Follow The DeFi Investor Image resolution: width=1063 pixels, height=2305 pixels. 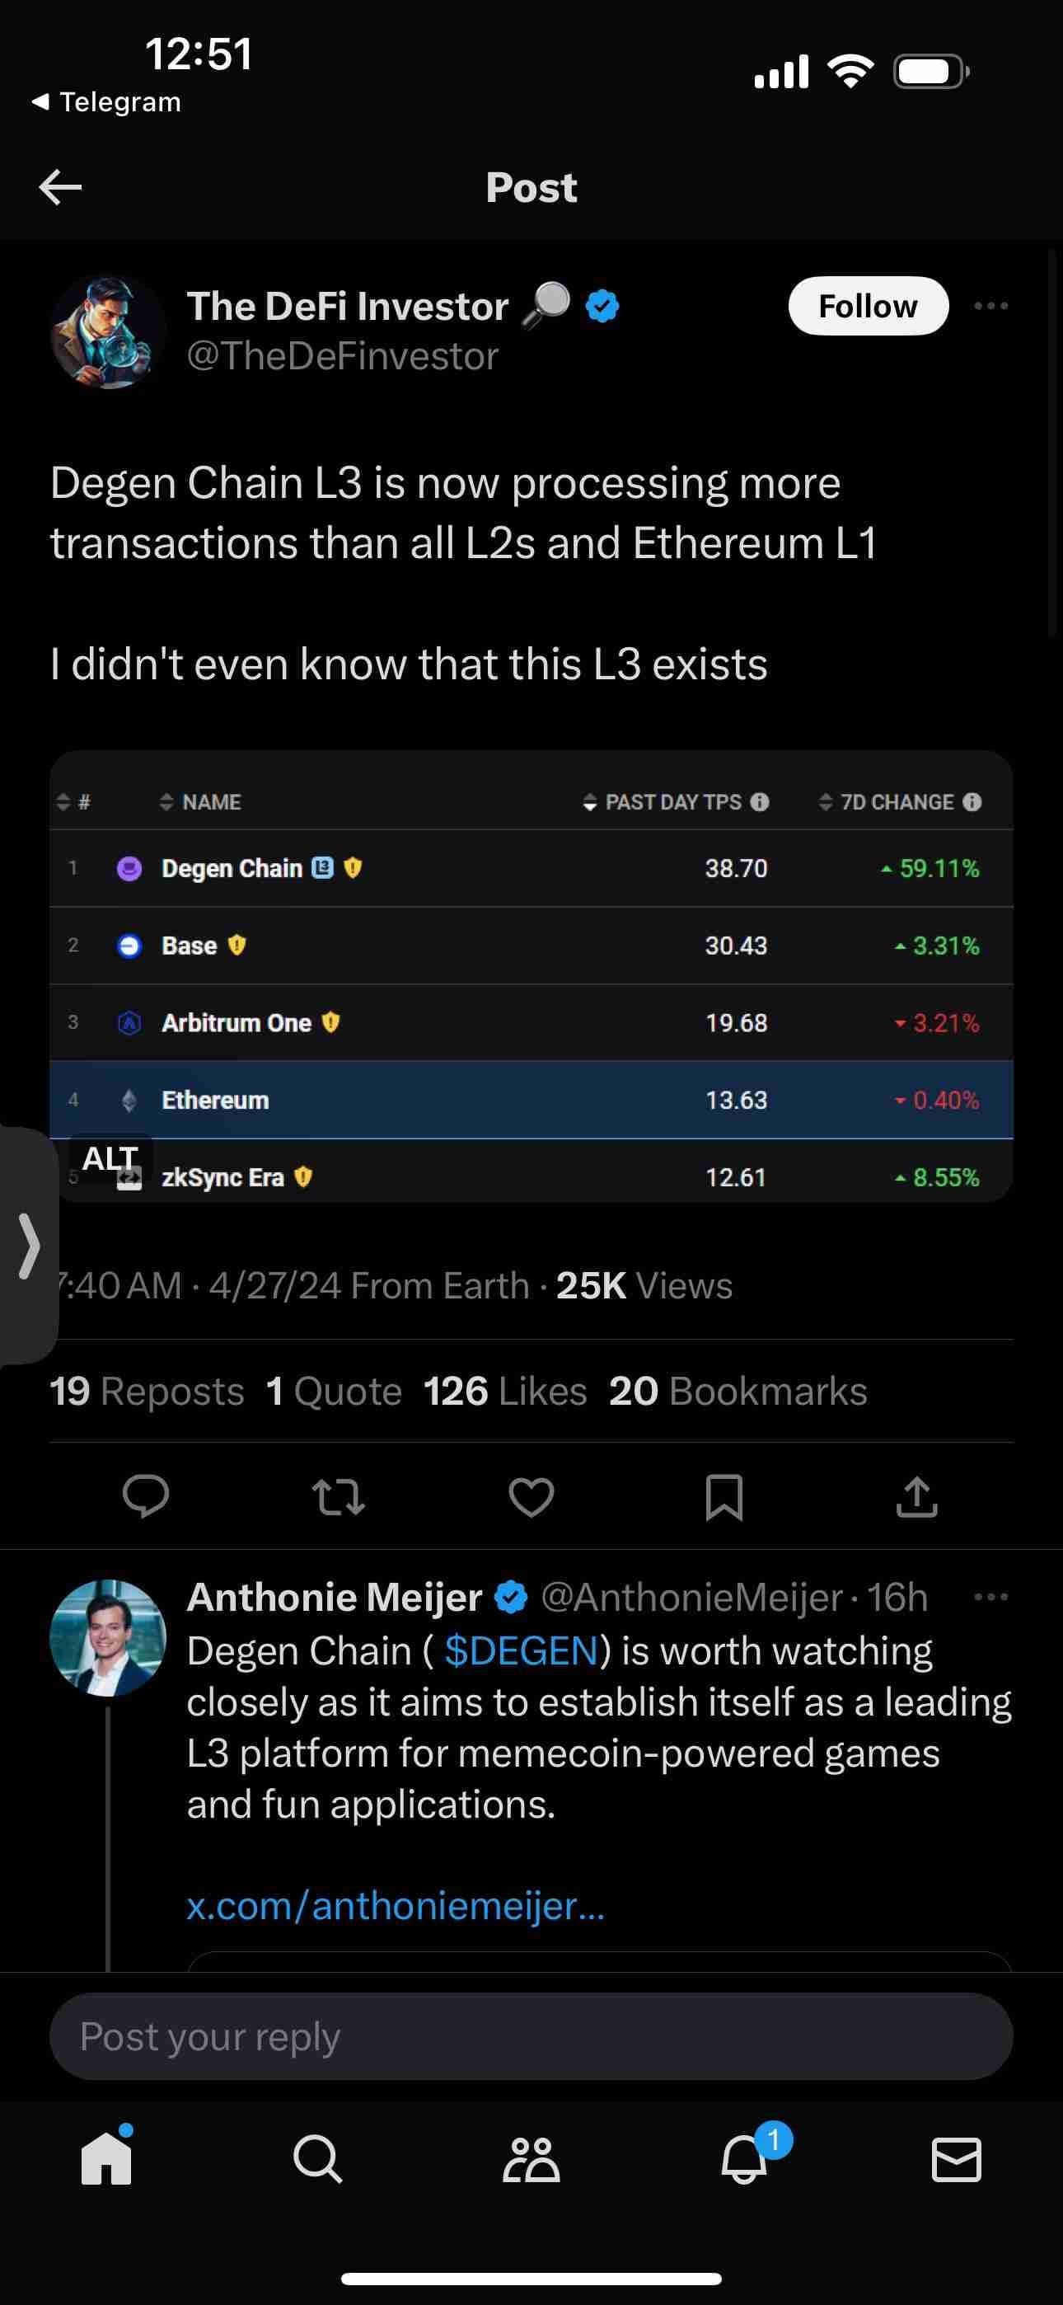point(867,306)
